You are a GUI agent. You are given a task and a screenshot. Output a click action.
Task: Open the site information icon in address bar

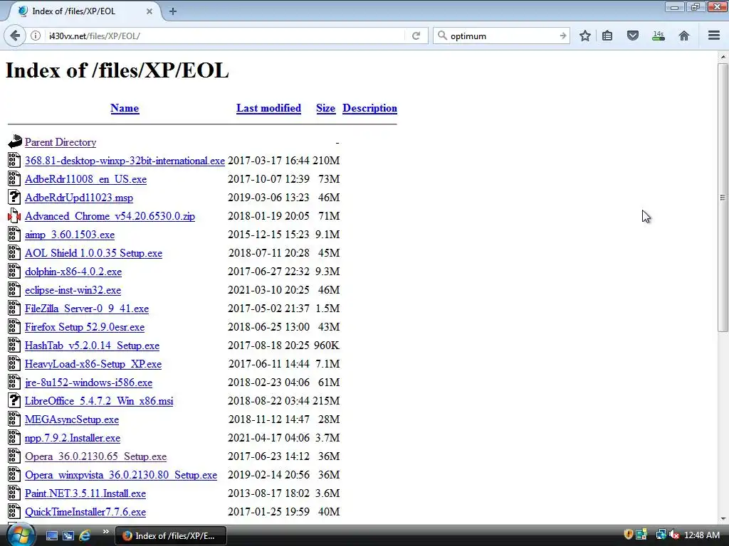click(36, 36)
